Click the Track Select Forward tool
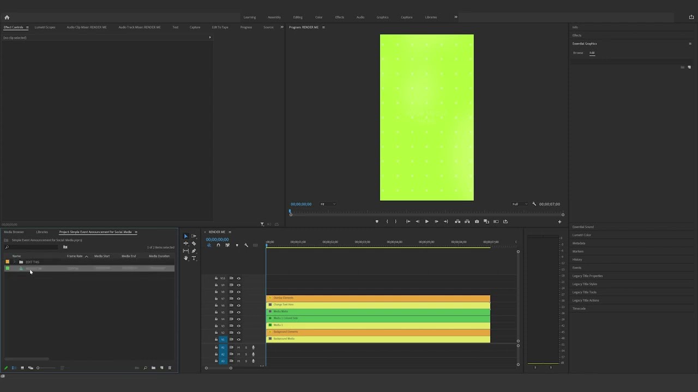The image size is (698, 392). click(x=194, y=236)
